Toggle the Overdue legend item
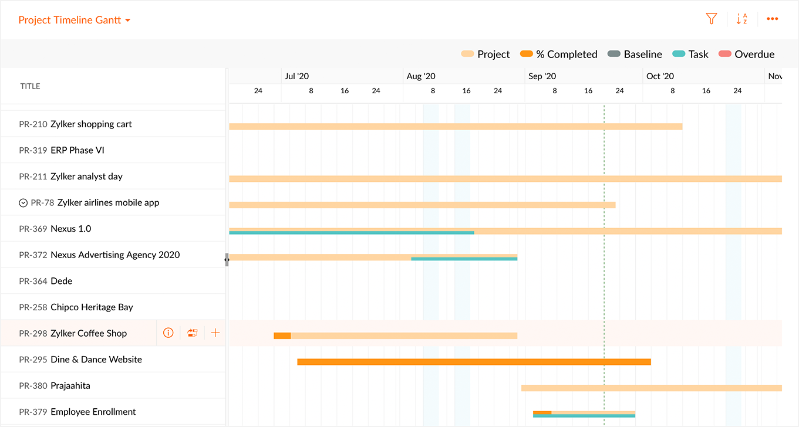Viewport: 799px width, 427px height. pos(746,54)
